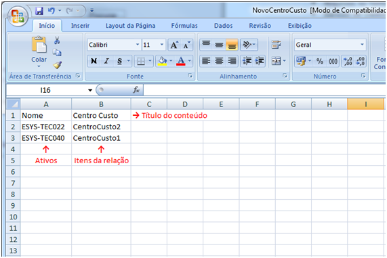Align text to top of cell
The image size is (387, 258).
click(206, 45)
